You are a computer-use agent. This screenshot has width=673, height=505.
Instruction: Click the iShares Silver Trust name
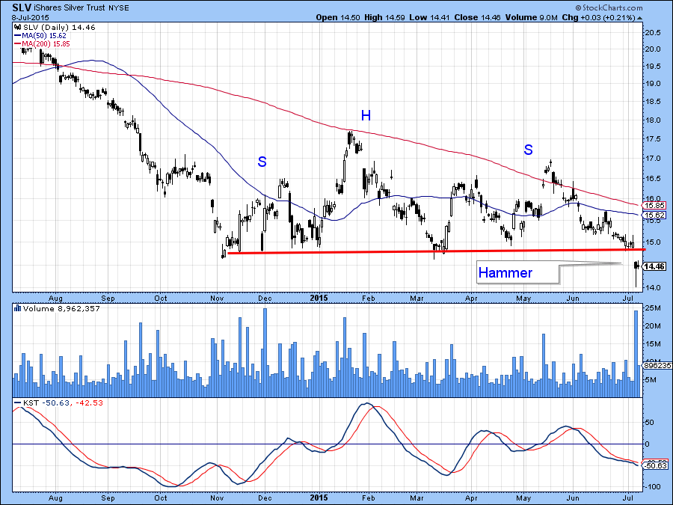[x=70, y=7]
